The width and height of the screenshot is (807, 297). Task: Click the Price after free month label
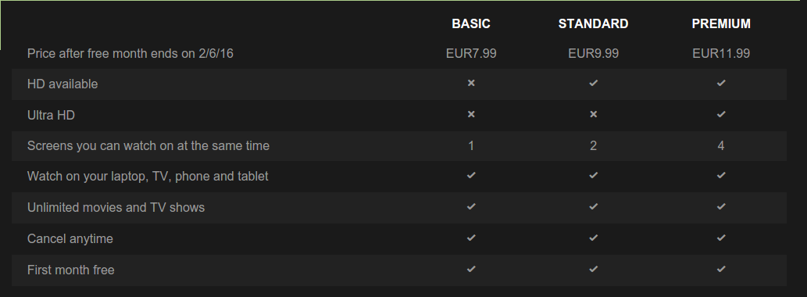130,53
